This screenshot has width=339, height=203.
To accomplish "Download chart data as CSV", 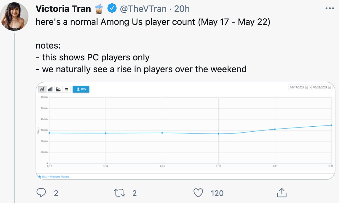I will (81, 89).
